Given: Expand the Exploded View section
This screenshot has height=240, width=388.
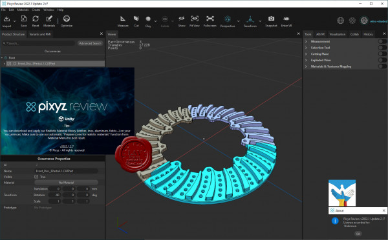Looking at the screenshot, I should click(x=306, y=60).
